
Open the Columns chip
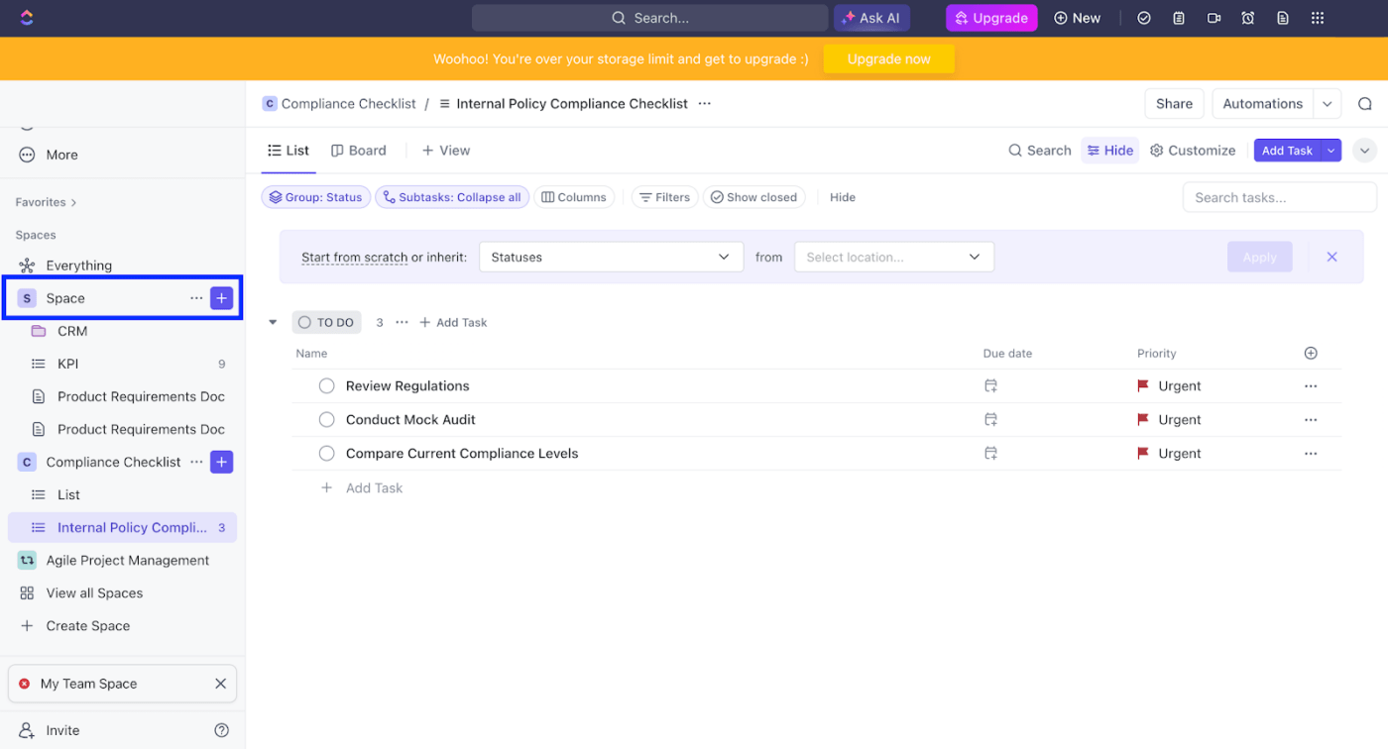(x=574, y=197)
